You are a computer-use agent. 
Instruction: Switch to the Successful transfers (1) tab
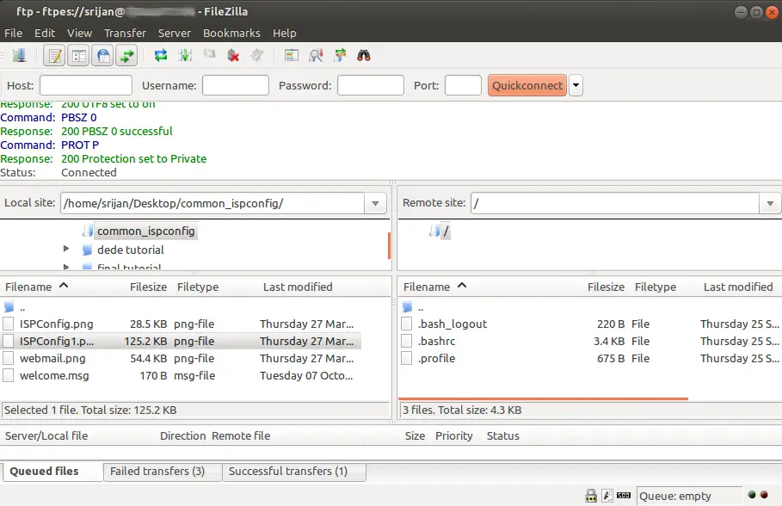[293, 472]
